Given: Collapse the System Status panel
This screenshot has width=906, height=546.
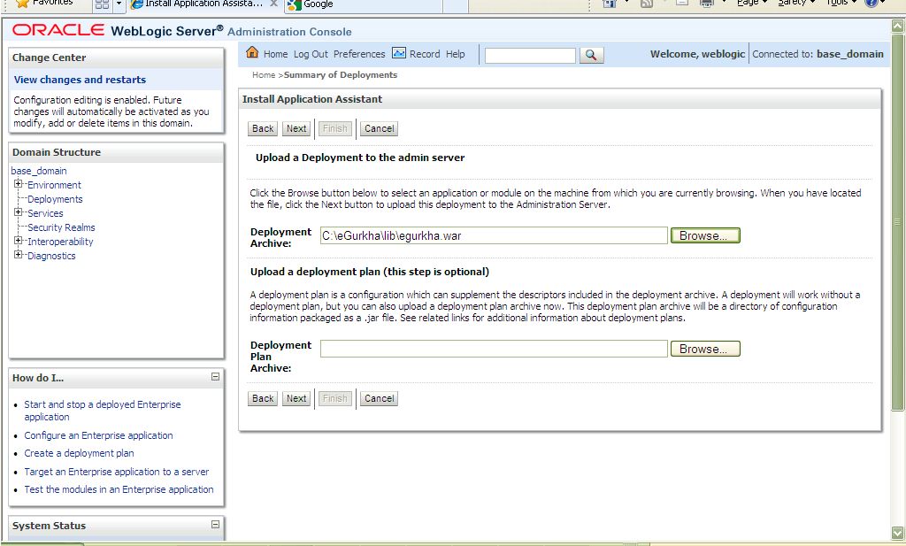Looking at the screenshot, I should (215, 525).
